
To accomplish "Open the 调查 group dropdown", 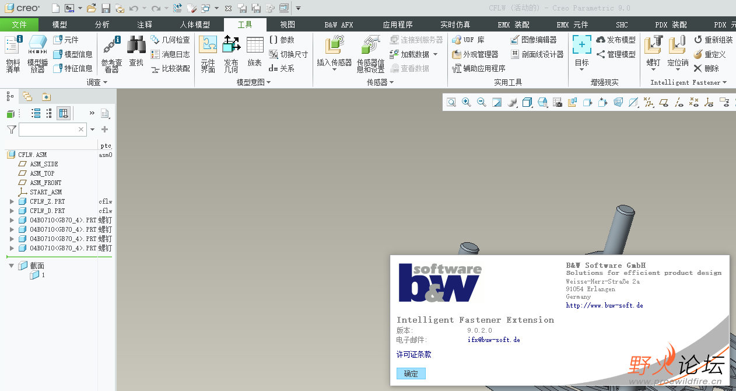I will pyautogui.click(x=97, y=82).
